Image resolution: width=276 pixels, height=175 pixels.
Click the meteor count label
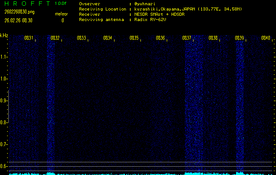click(x=61, y=14)
